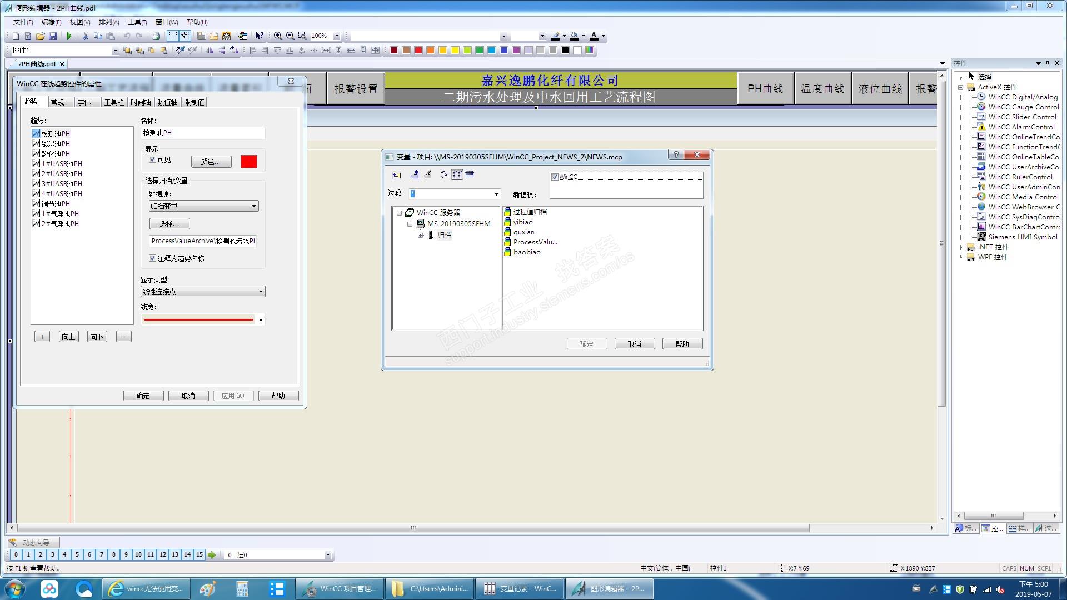Open the 工具(T) menu

click(137, 22)
